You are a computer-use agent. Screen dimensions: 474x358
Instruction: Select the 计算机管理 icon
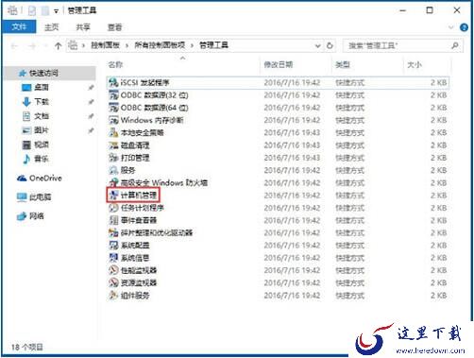coord(113,196)
